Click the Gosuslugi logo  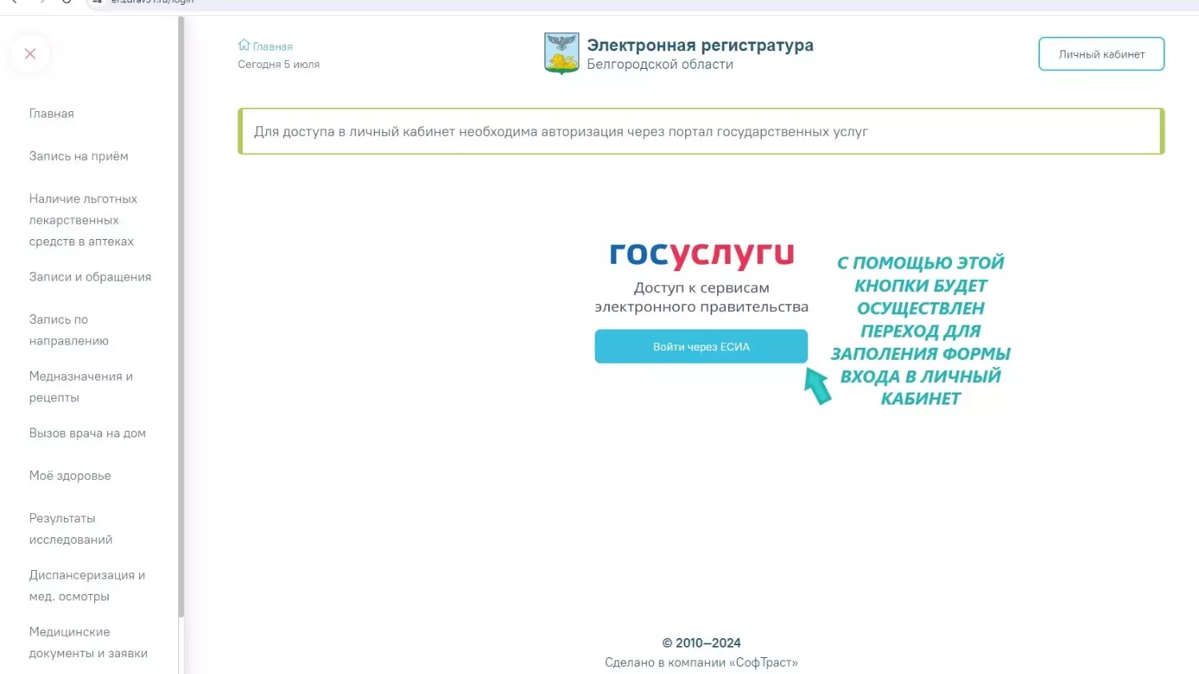[702, 254]
